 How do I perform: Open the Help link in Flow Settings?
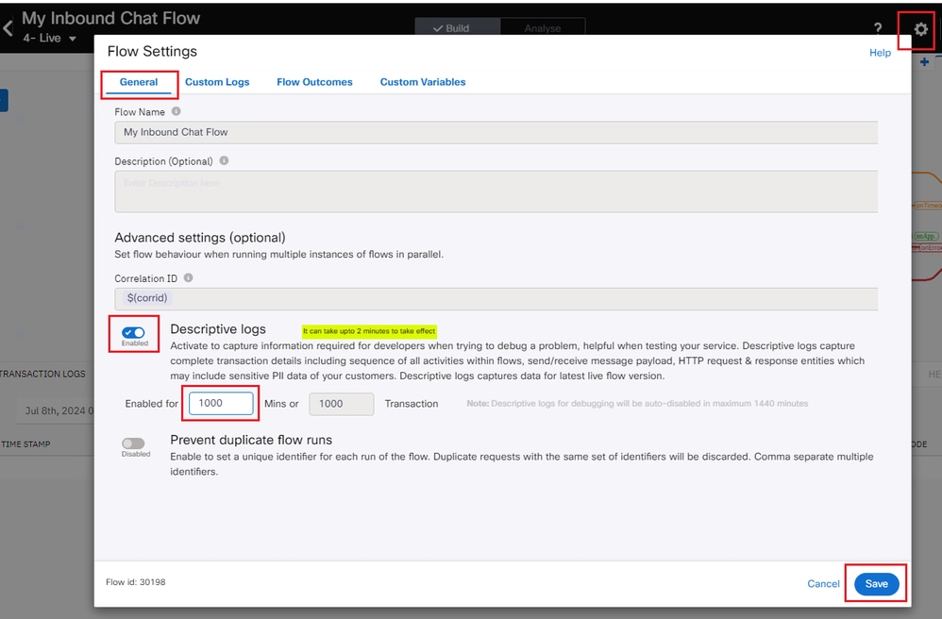click(880, 53)
